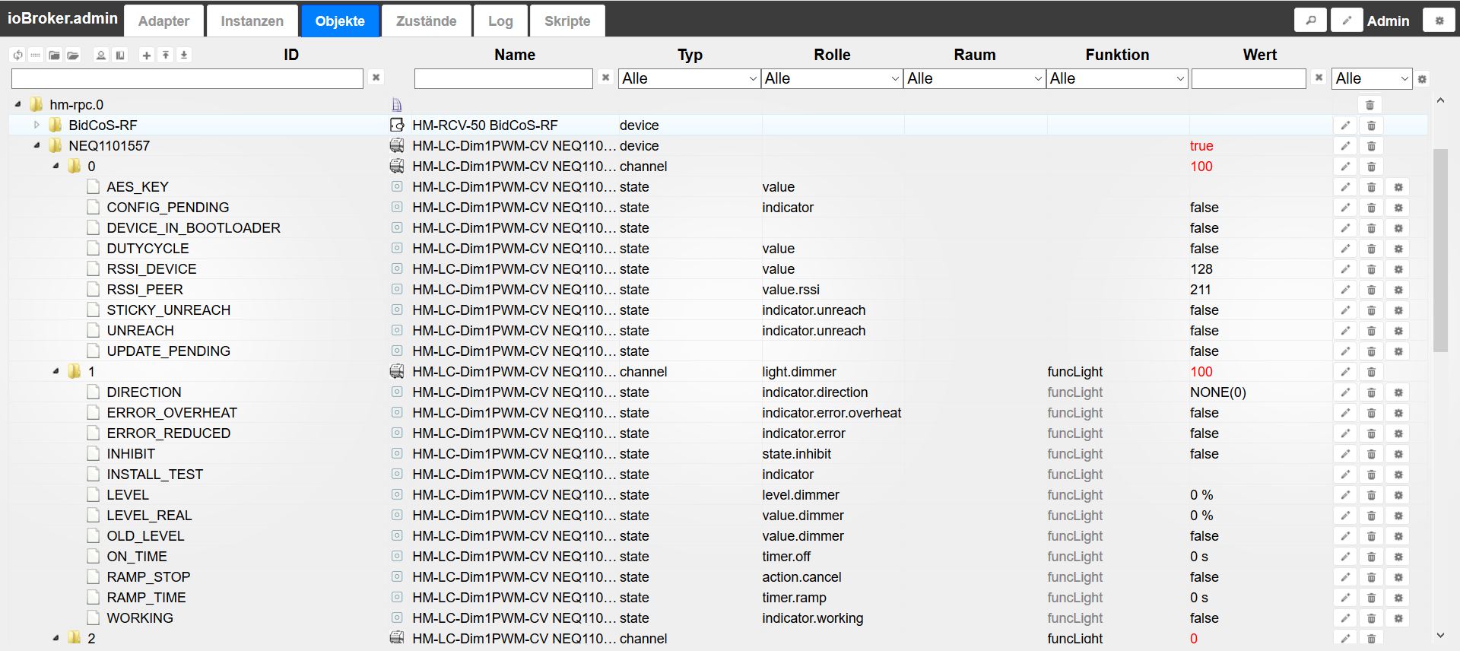The width and height of the screenshot is (1460, 654).
Task: Edit the OLD_LEVEL object with the pencil
Action: pos(1345,536)
